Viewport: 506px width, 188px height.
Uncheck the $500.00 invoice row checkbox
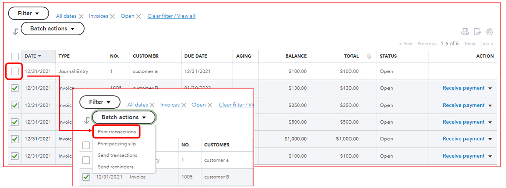[15, 122]
